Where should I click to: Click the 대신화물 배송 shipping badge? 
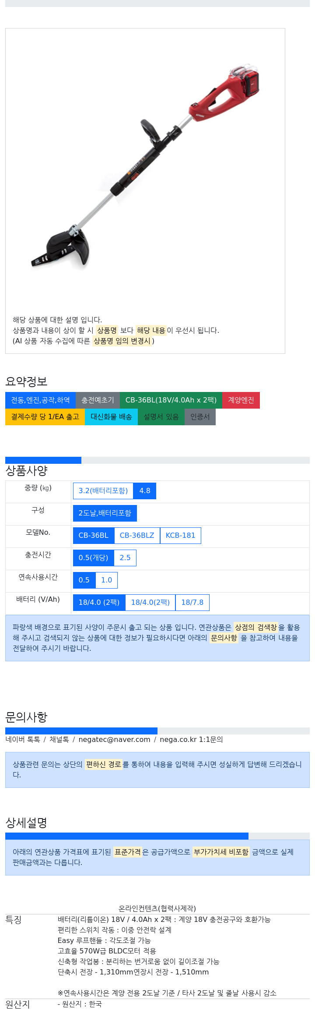(x=111, y=416)
